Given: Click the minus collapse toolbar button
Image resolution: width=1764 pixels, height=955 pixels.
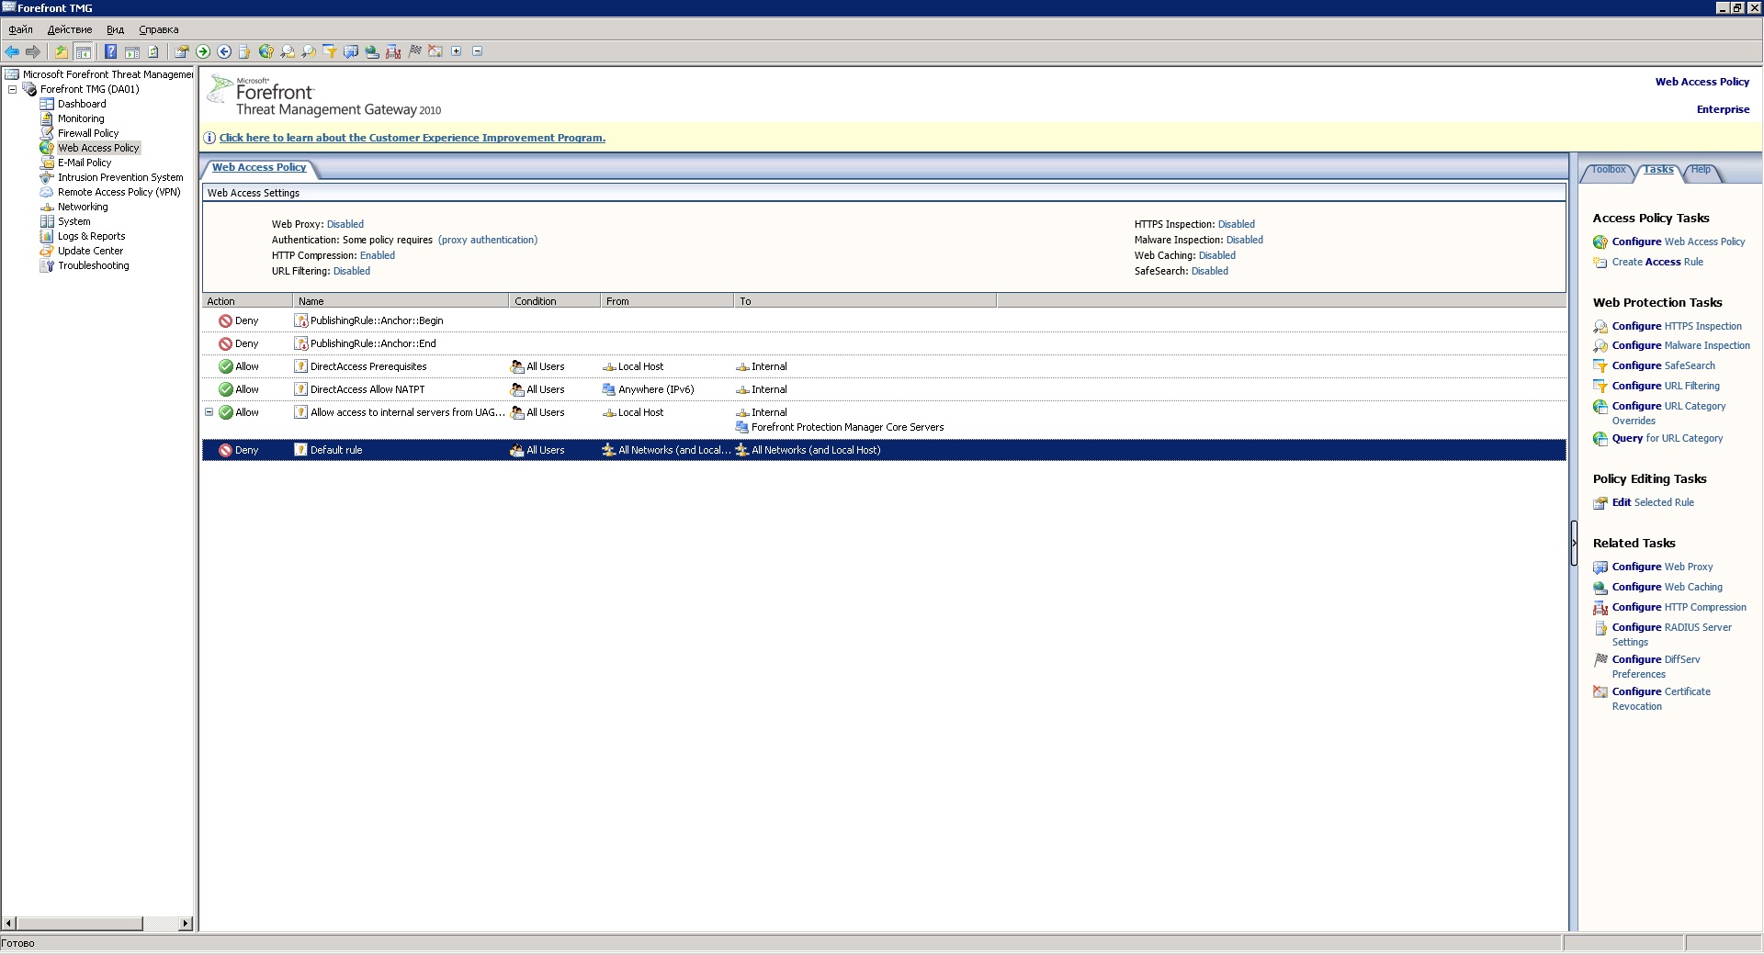Looking at the screenshot, I should pos(478,51).
